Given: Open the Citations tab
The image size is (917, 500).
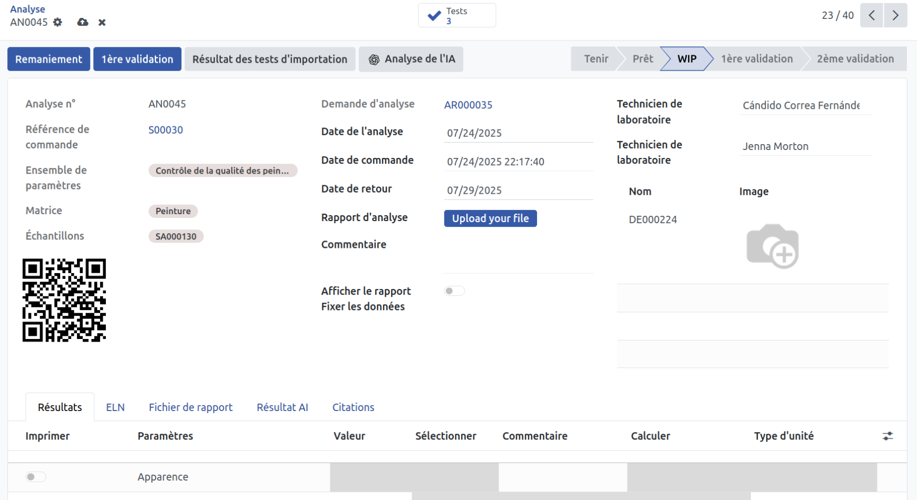Looking at the screenshot, I should coord(353,407).
